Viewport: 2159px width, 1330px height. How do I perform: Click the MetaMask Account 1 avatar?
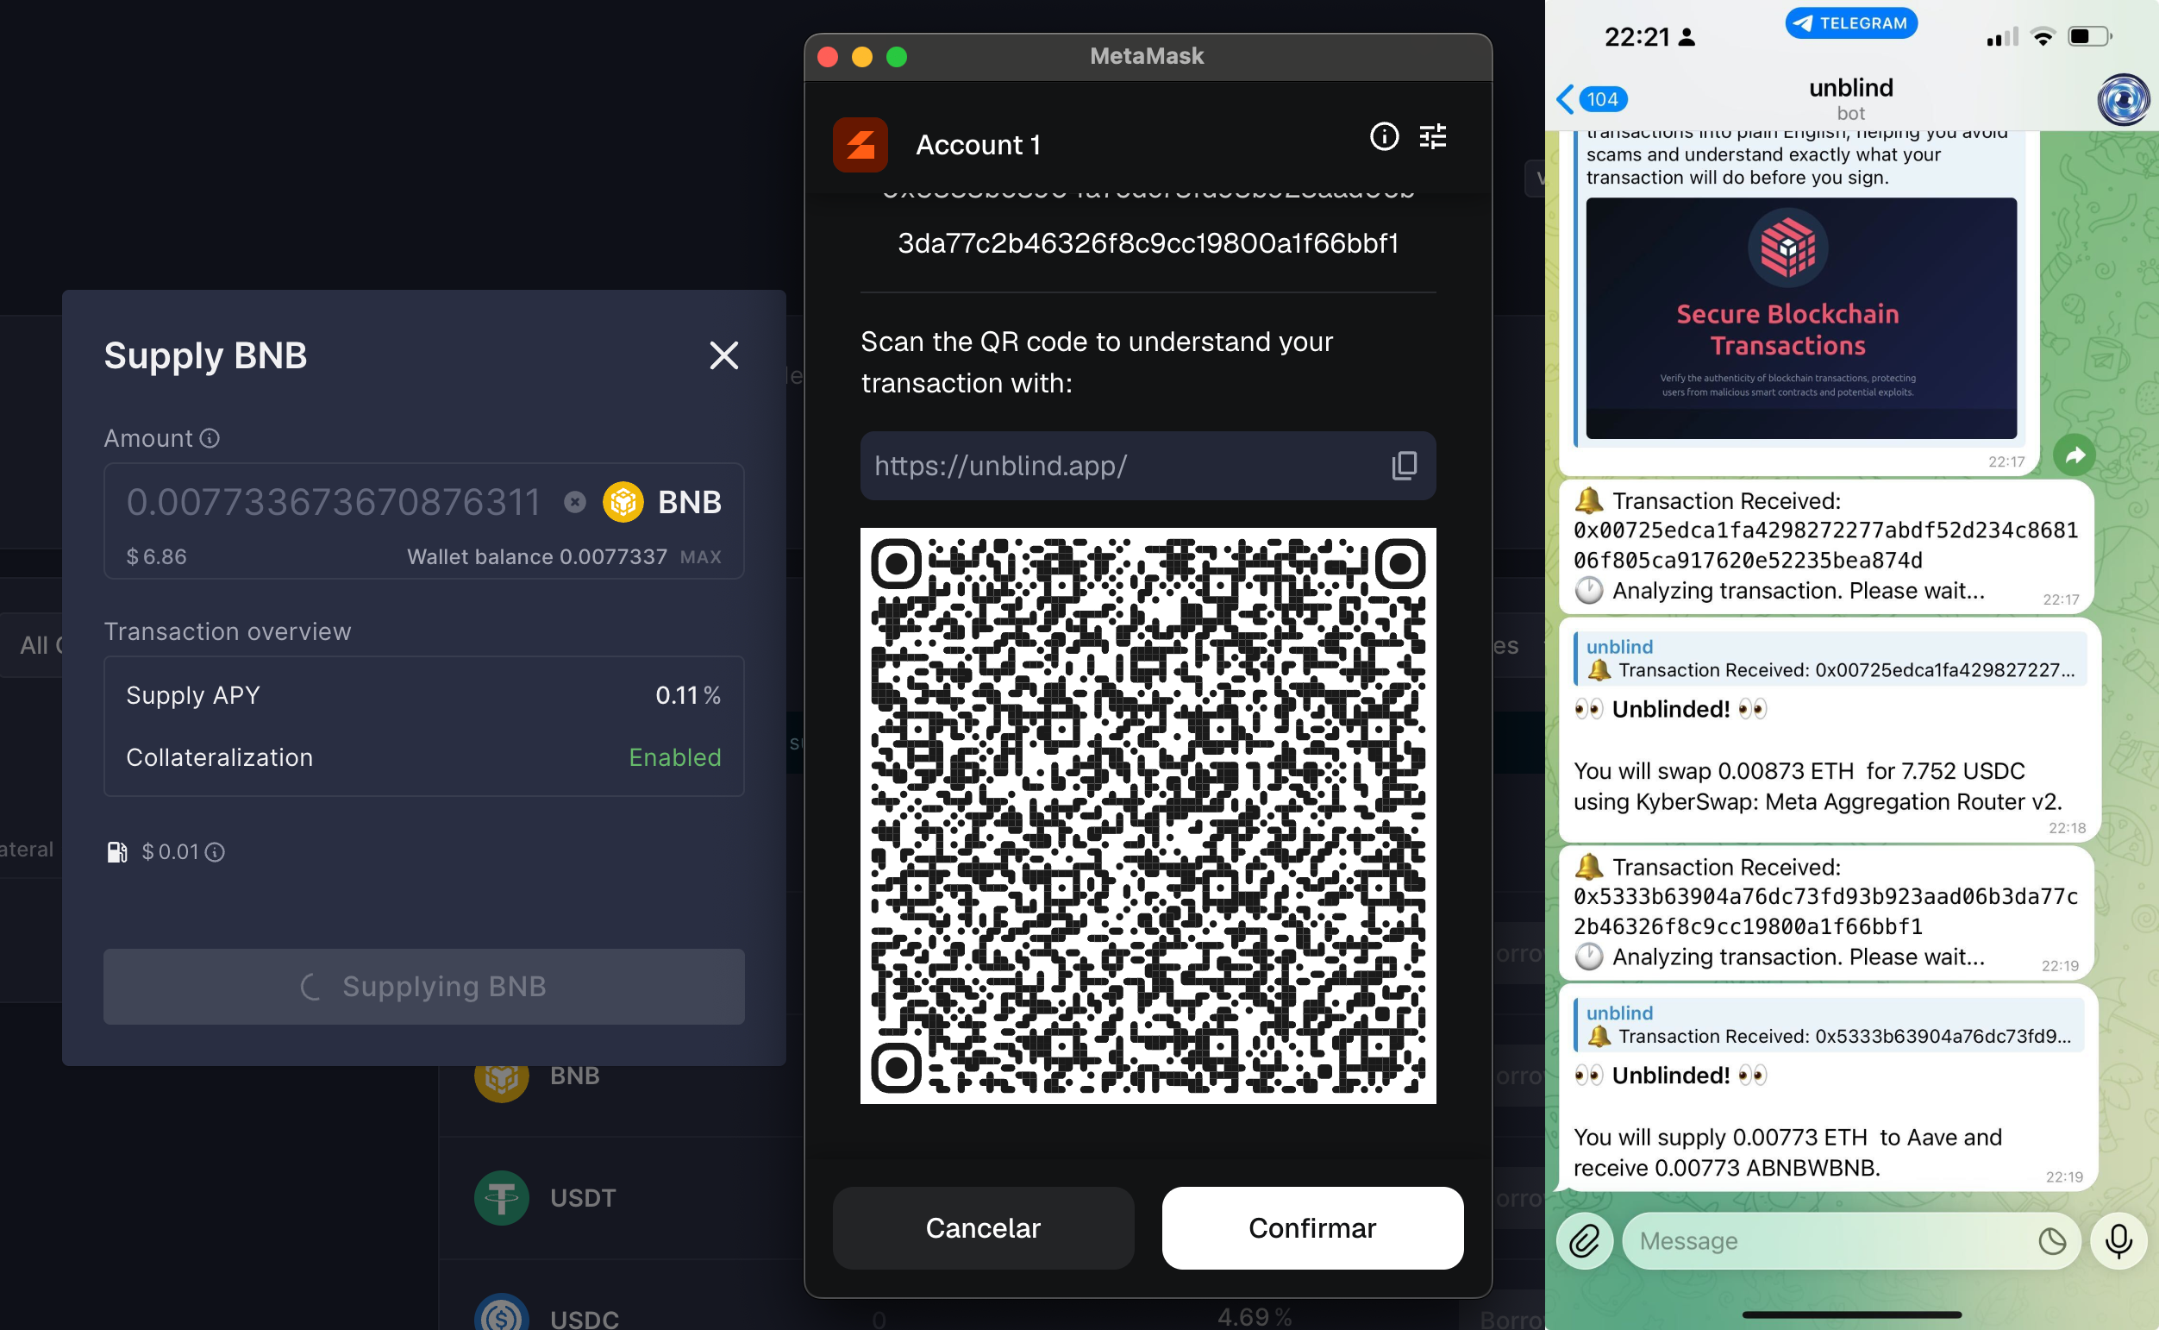click(x=860, y=145)
